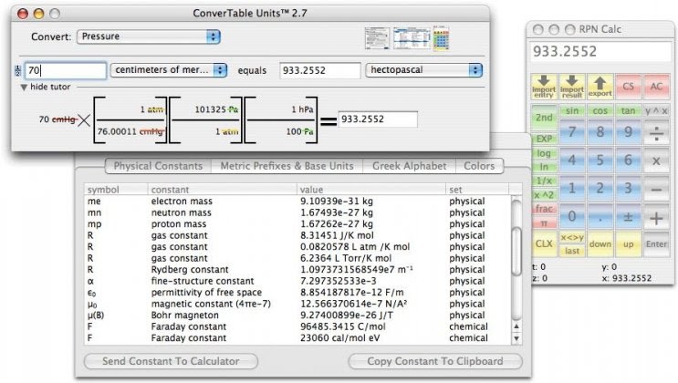The image size is (678, 383).
Task: Swap registers with x<>y key
Action: tap(572, 237)
